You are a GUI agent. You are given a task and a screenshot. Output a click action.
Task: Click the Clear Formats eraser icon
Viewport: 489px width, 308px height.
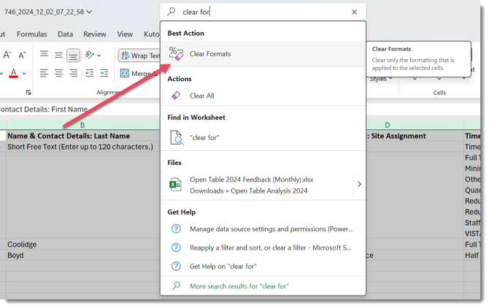176,54
